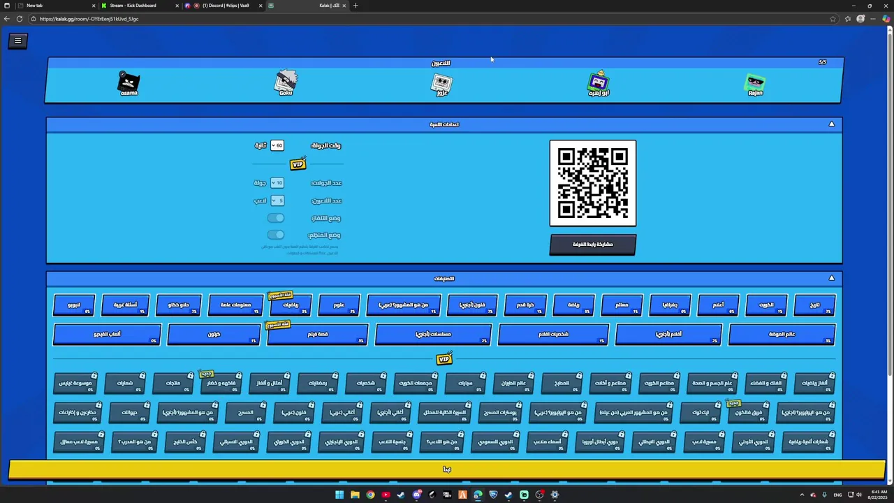Viewport: 894px width, 503px height.
Task: Select the قصة فيلم category button
Action: [x=318, y=335]
